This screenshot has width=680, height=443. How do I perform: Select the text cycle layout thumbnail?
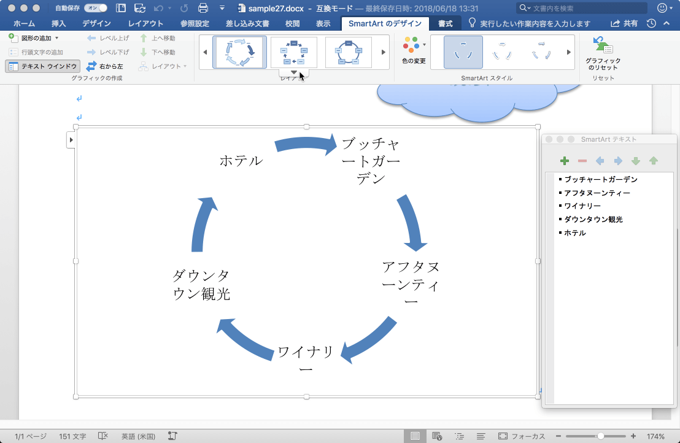coord(293,52)
